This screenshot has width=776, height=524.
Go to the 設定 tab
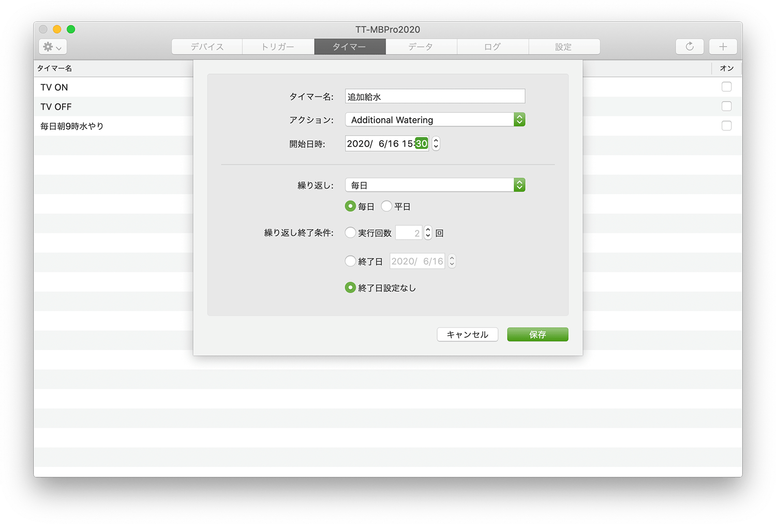pos(564,47)
